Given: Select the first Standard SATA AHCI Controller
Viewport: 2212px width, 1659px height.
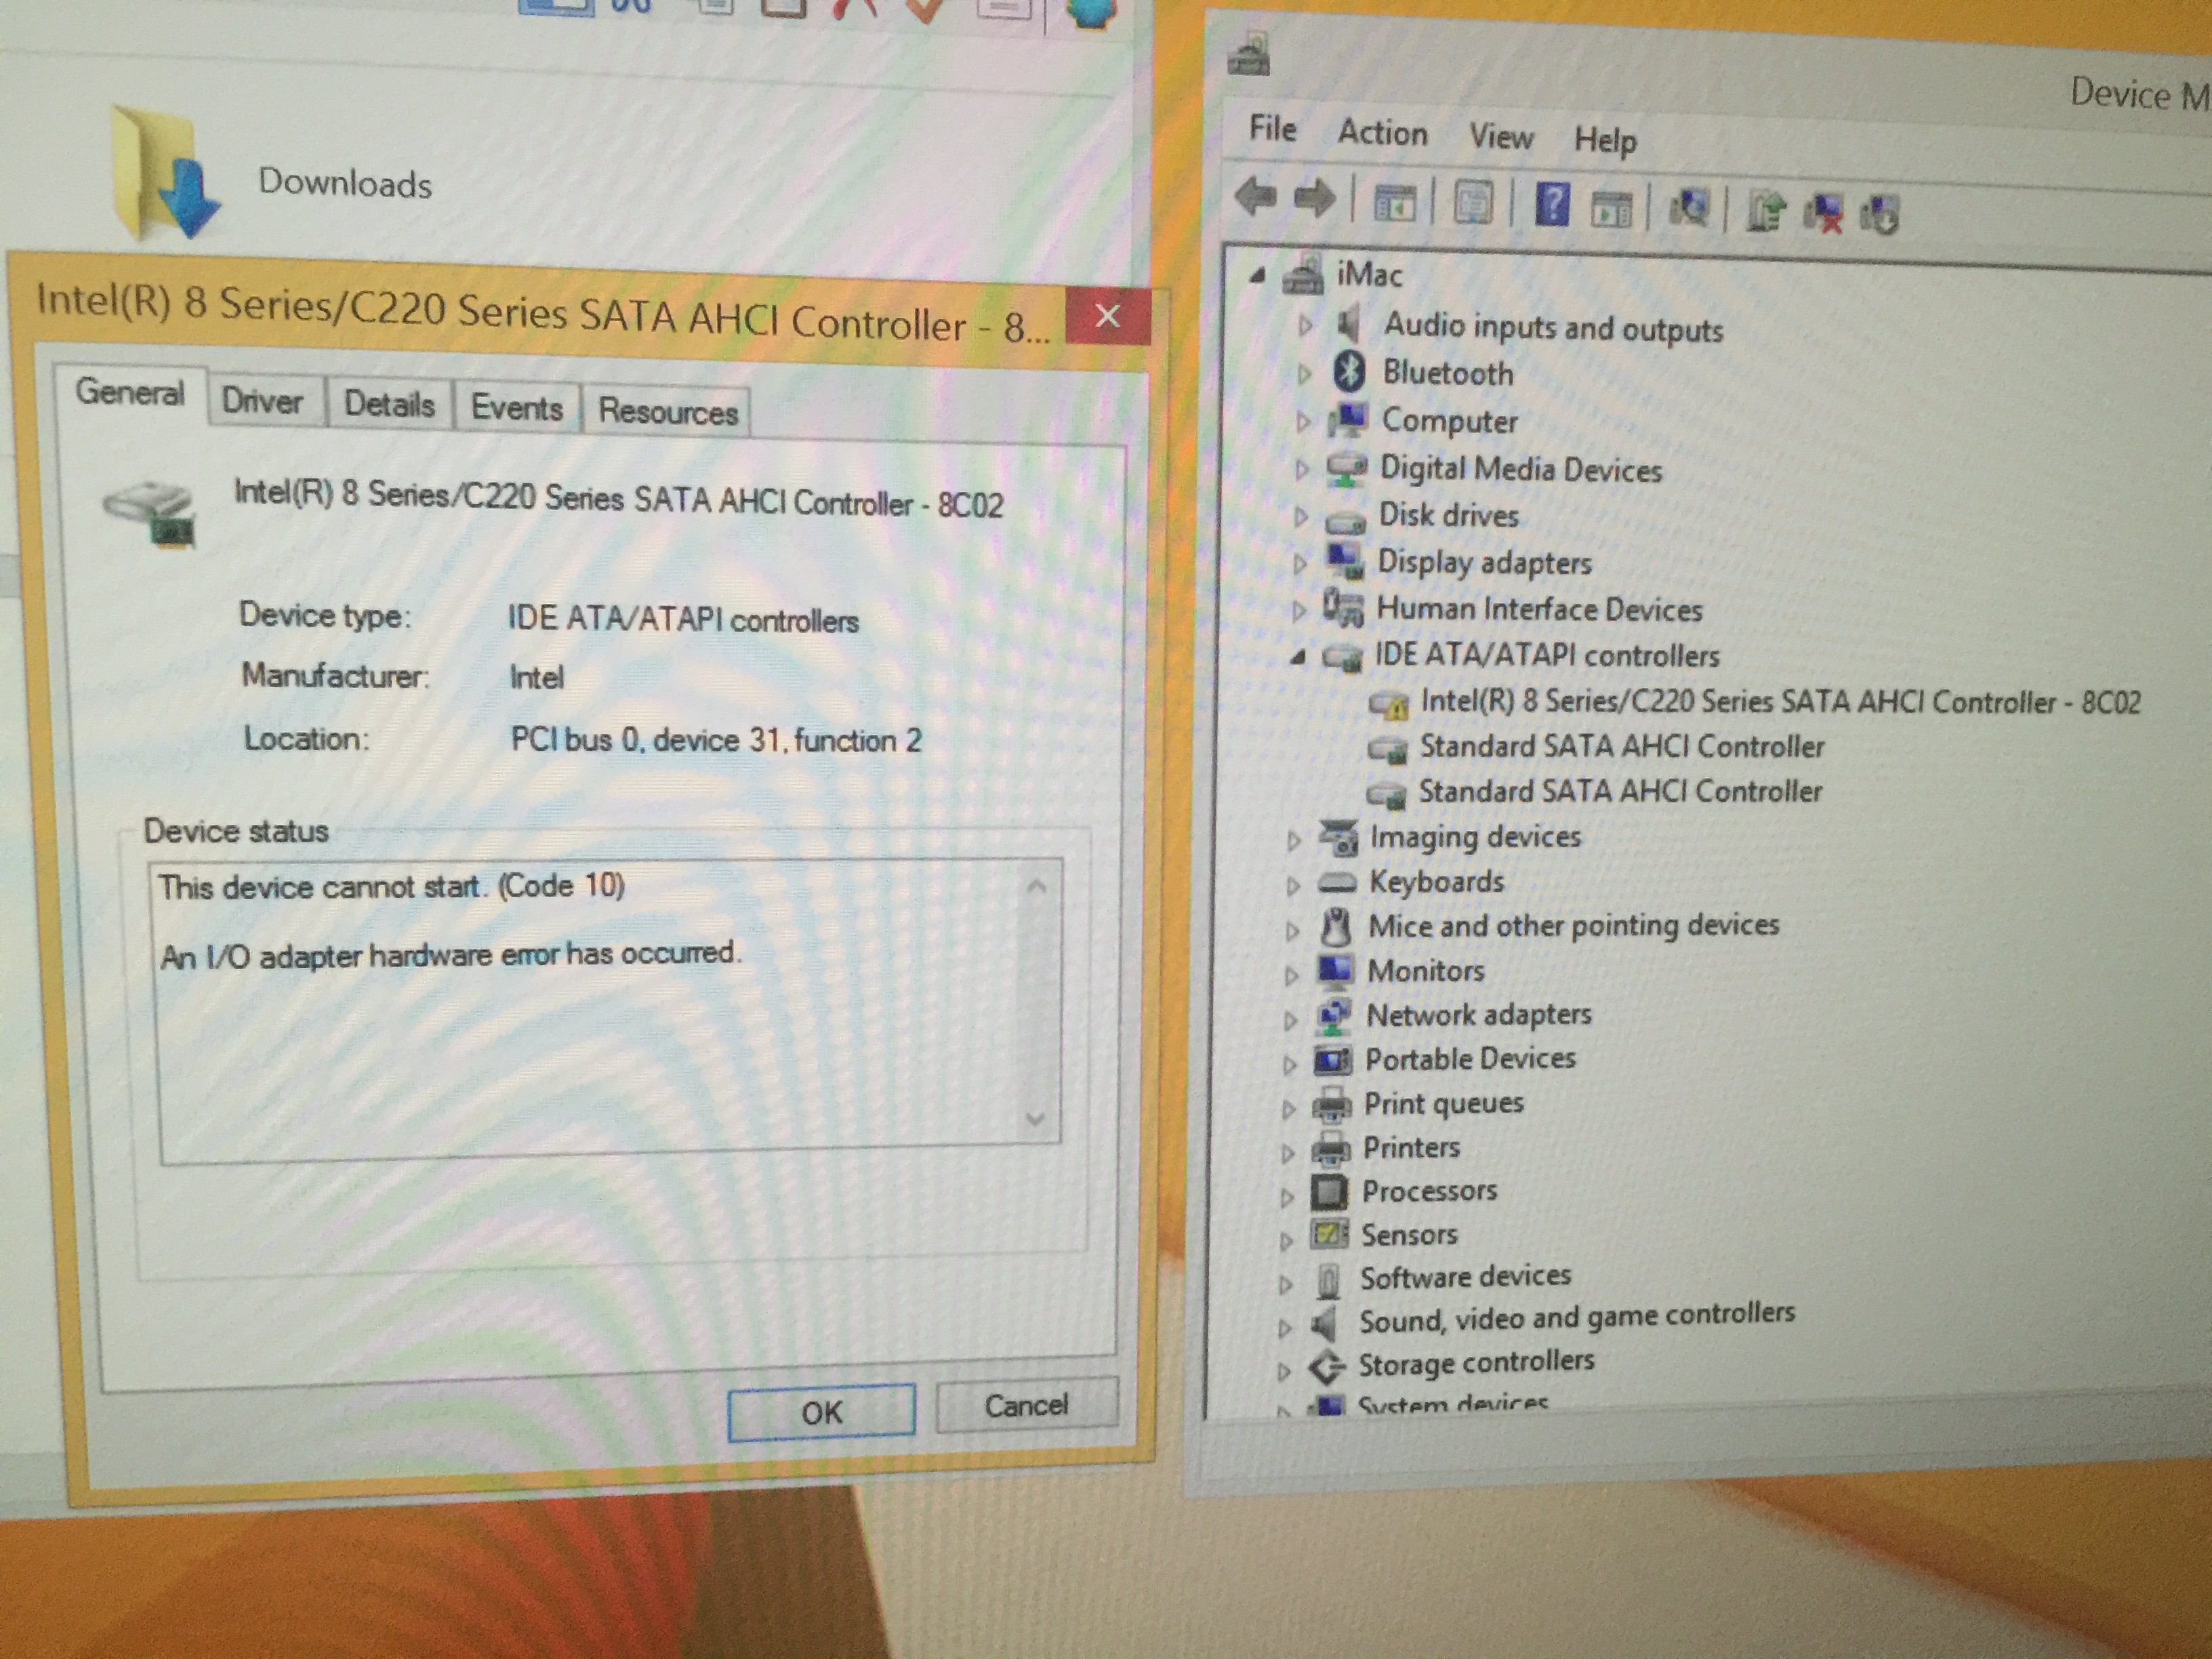Looking at the screenshot, I should (x=1621, y=747).
